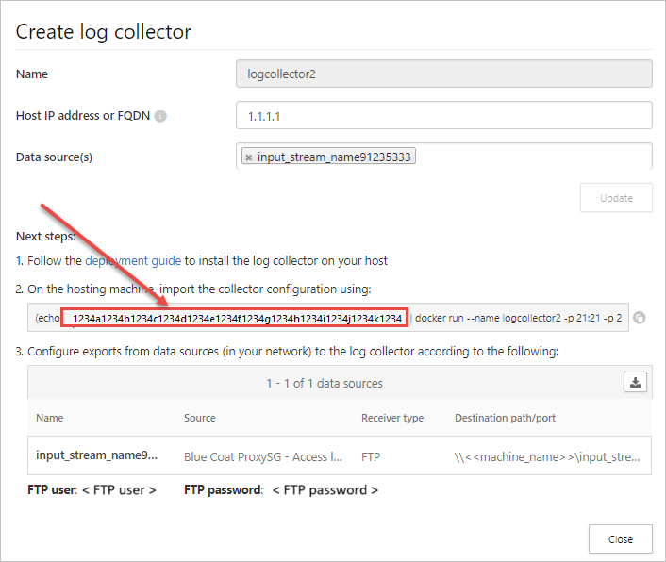This screenshot has height=562, width=666.
Task: Close the Create log collector dialog
Action: (x=620, y=539)
